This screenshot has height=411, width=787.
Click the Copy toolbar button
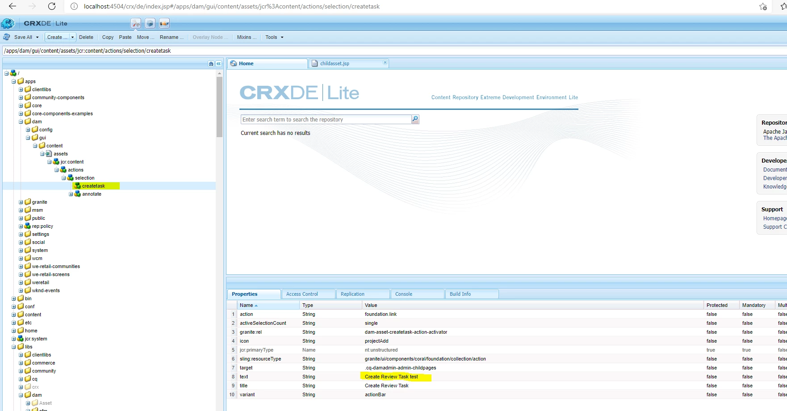pyautogui.click(x=108, y=37)
